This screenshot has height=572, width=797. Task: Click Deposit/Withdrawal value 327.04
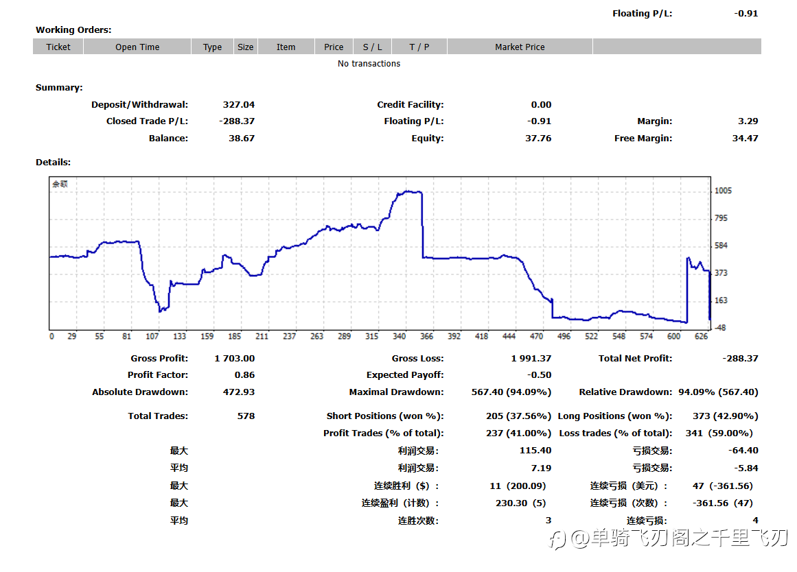point(239,105)
